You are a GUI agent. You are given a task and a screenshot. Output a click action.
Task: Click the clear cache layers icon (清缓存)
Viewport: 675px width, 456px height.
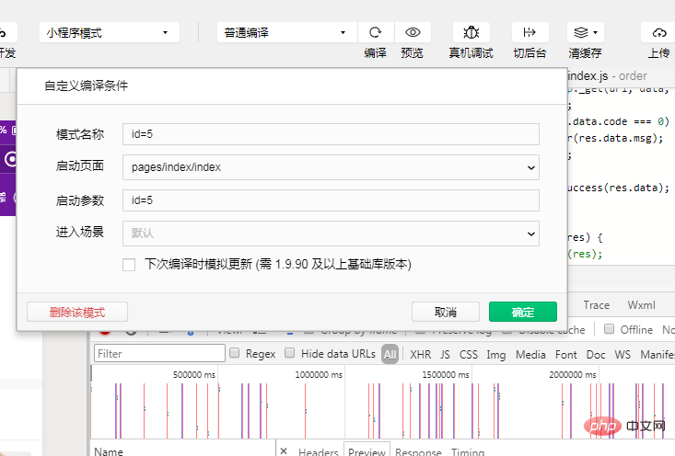point(585,32)
